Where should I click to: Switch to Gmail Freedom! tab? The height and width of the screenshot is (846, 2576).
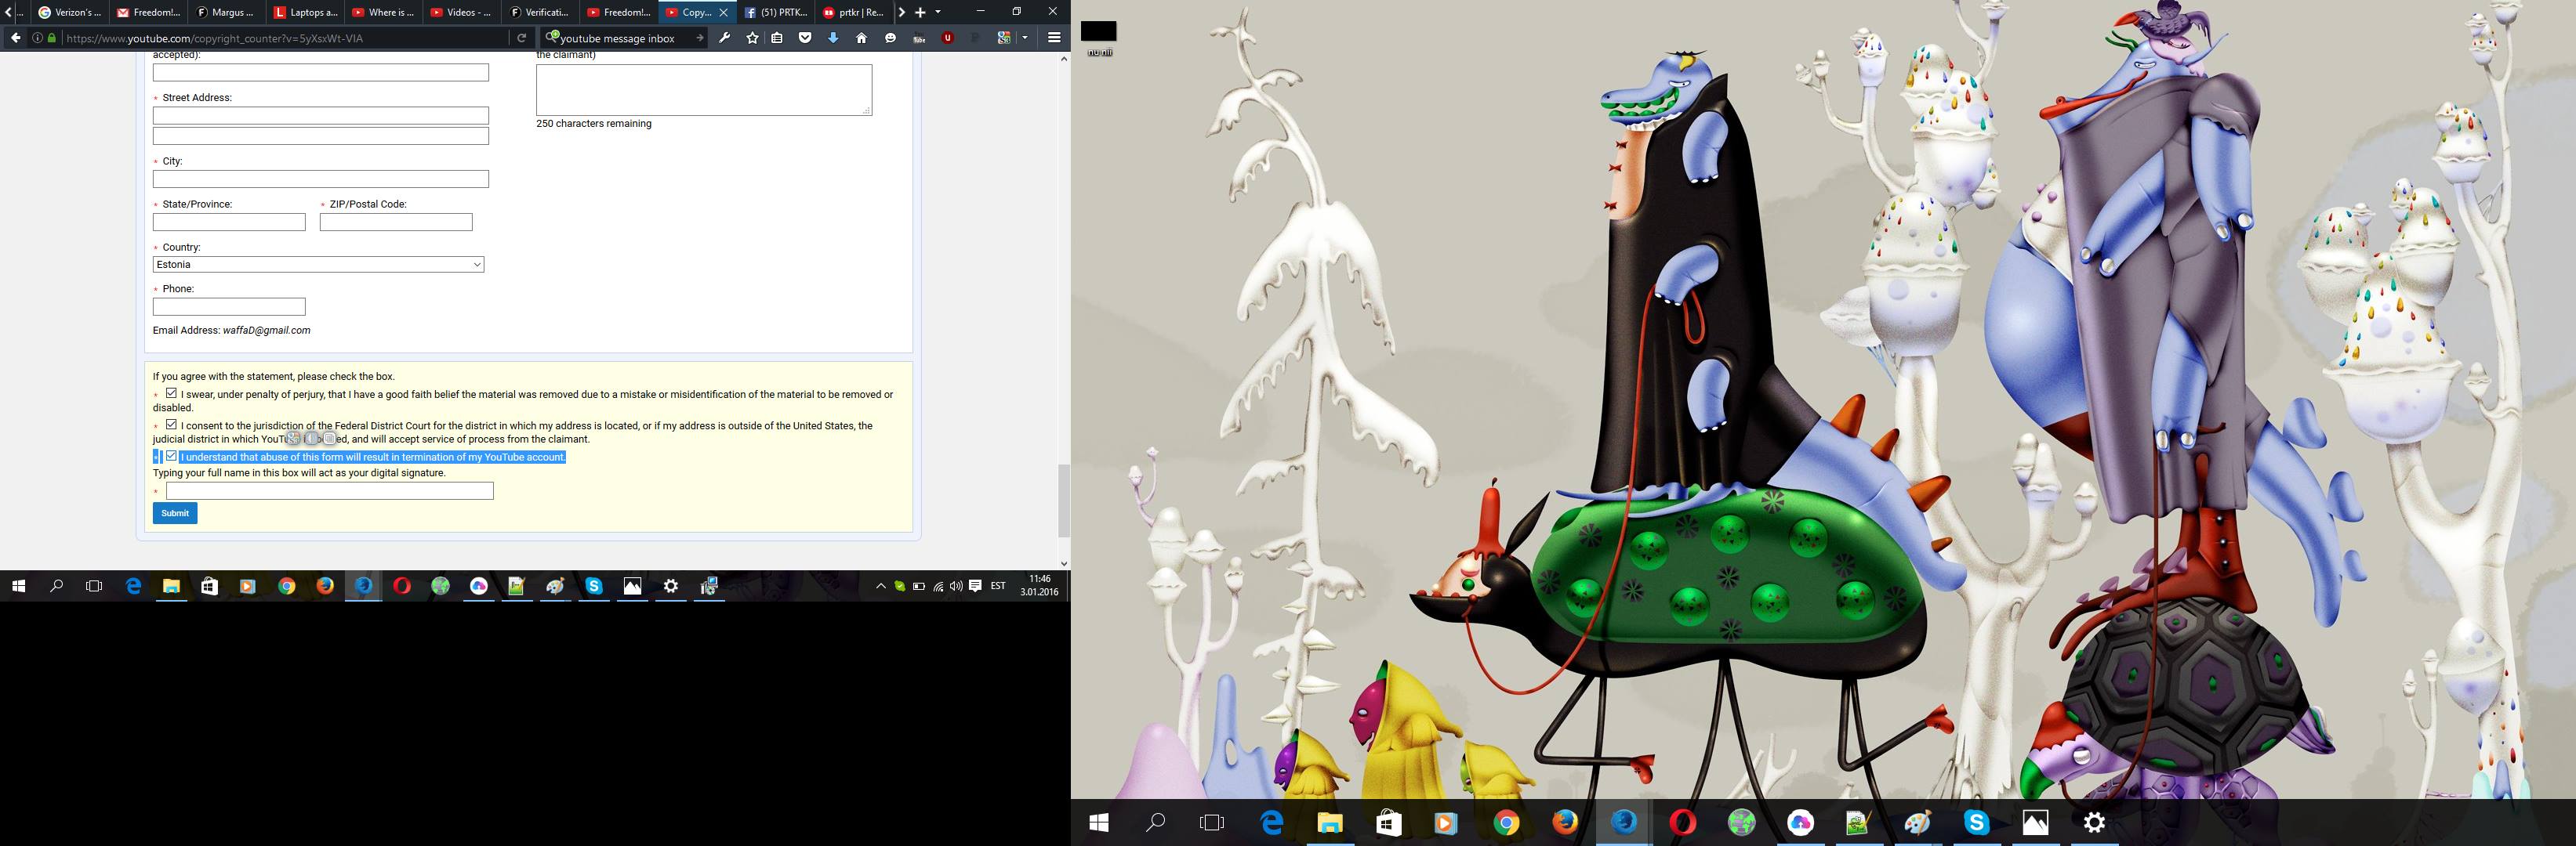[x=148, y=12]
